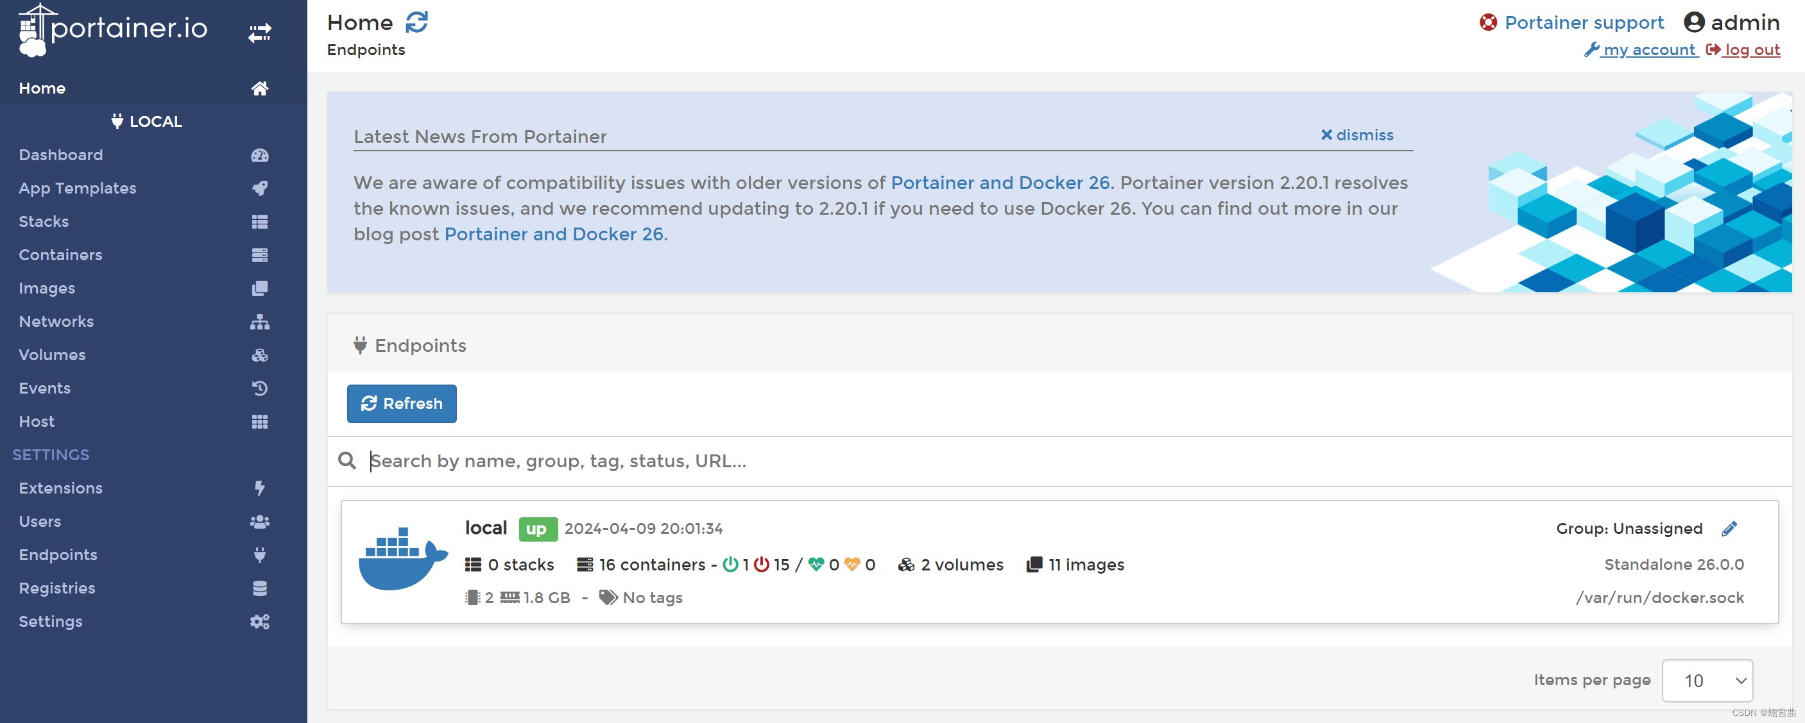Click the Home house icon in sidebar
1805x723 pixels.
click(260, 88)
